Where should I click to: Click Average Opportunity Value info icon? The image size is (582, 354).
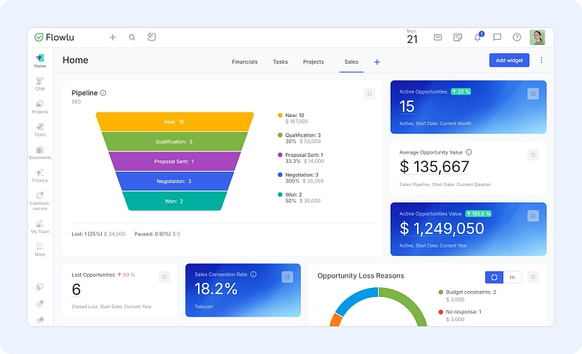[x=469, y=152]
